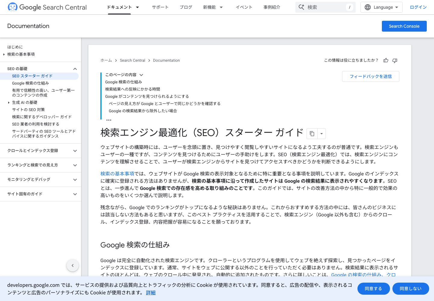
Task: Click the Documentation breadcrumb
Action: (166, 61)
